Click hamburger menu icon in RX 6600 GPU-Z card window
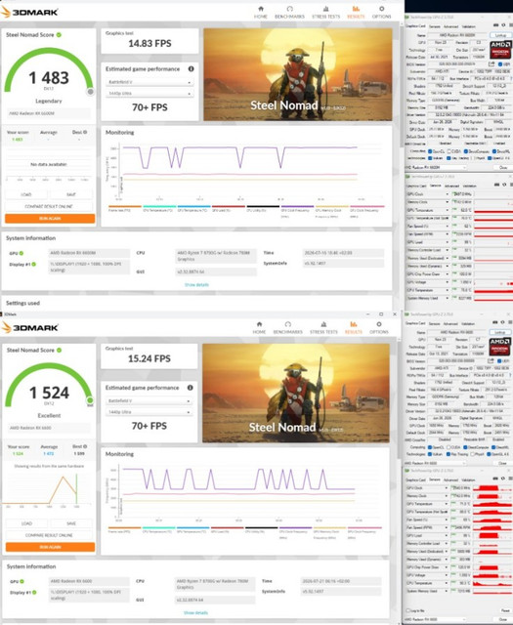The width and height of the screenshot is (513, 625). pyautogui.click(x=510, y=322)
